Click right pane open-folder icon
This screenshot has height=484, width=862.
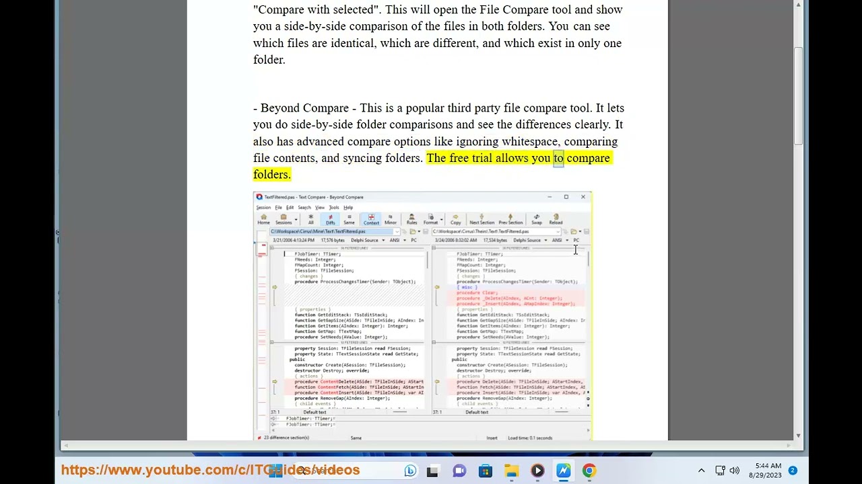574,231
